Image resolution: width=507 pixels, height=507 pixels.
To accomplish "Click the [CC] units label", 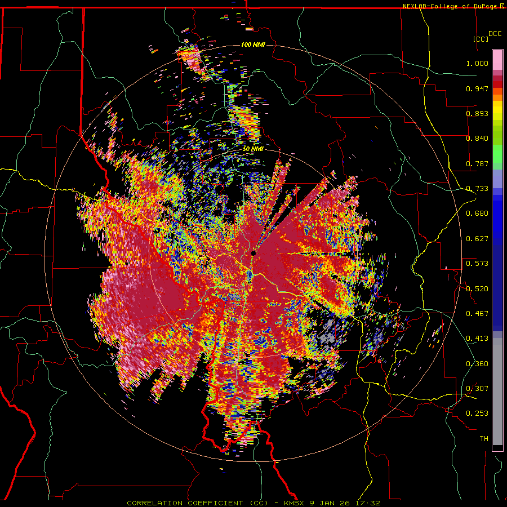I will click(x=481, y=39).
